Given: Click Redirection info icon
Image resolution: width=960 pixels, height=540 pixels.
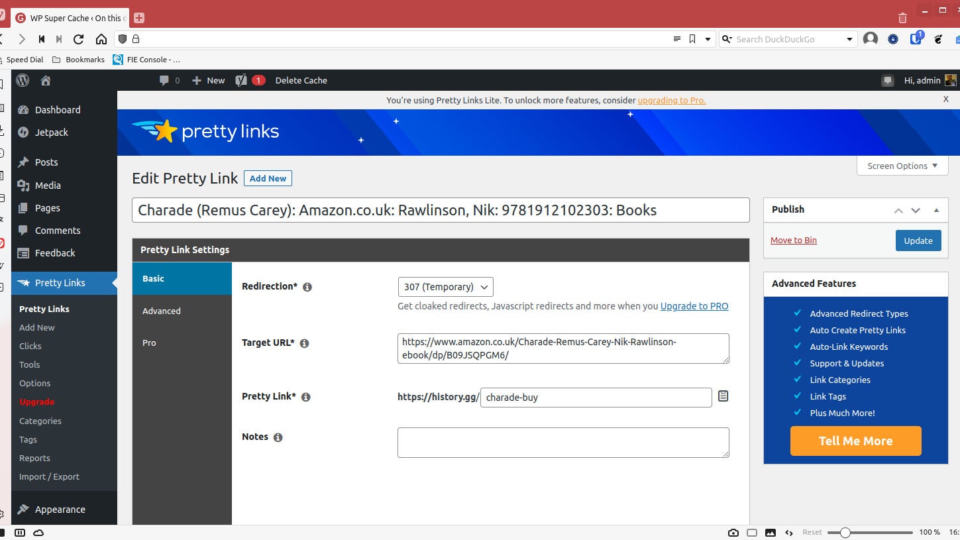Looking at the screenshot, I should pyautogui.click(x=307, y=287).
